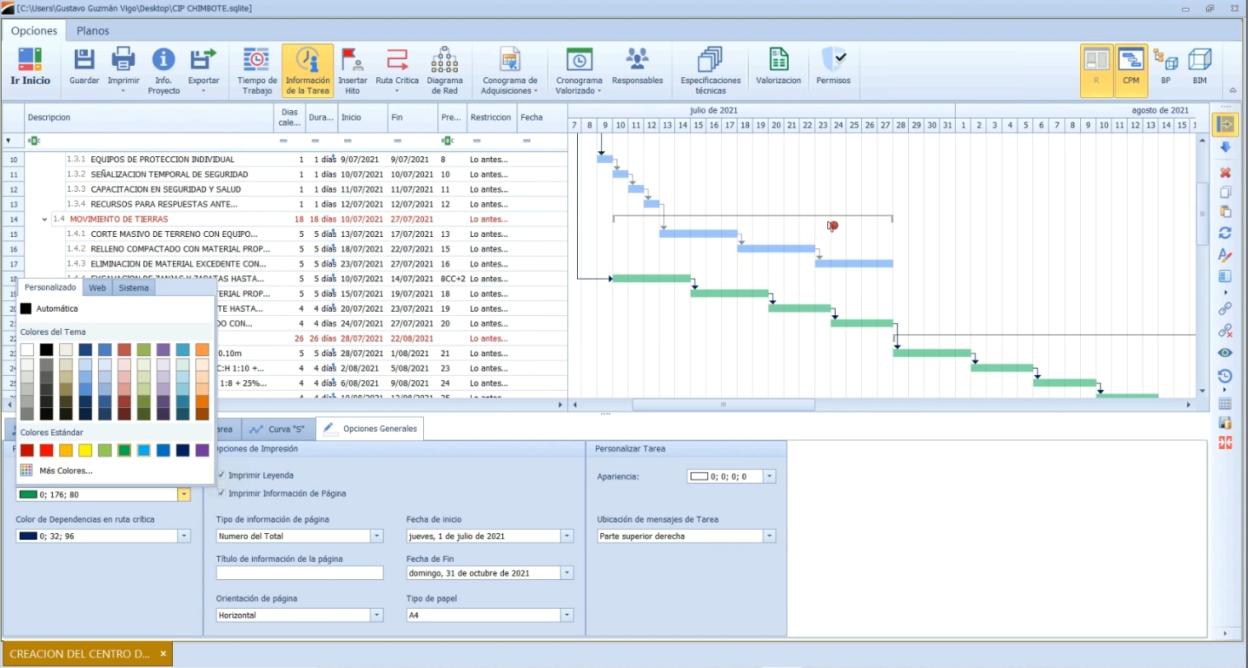Click the Ruta Critica icon

(x=397, y=61)
